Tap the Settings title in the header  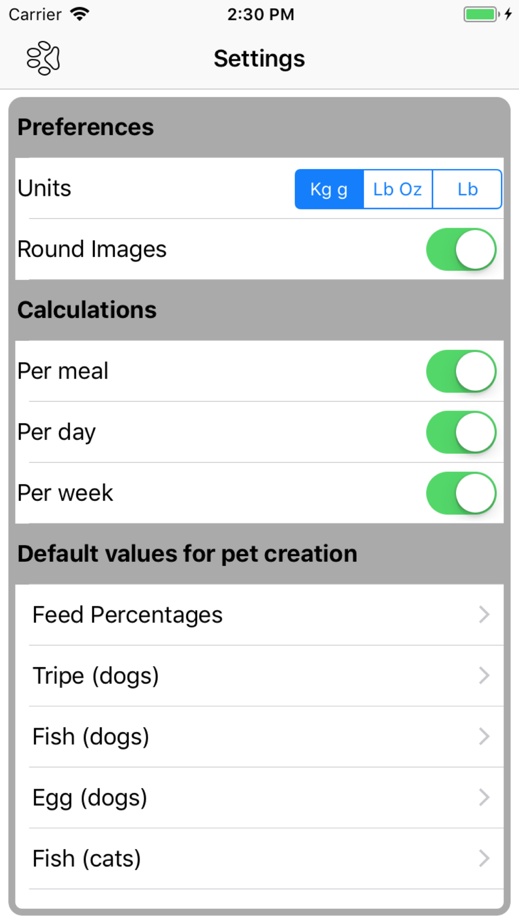click(x=259, y=58)
